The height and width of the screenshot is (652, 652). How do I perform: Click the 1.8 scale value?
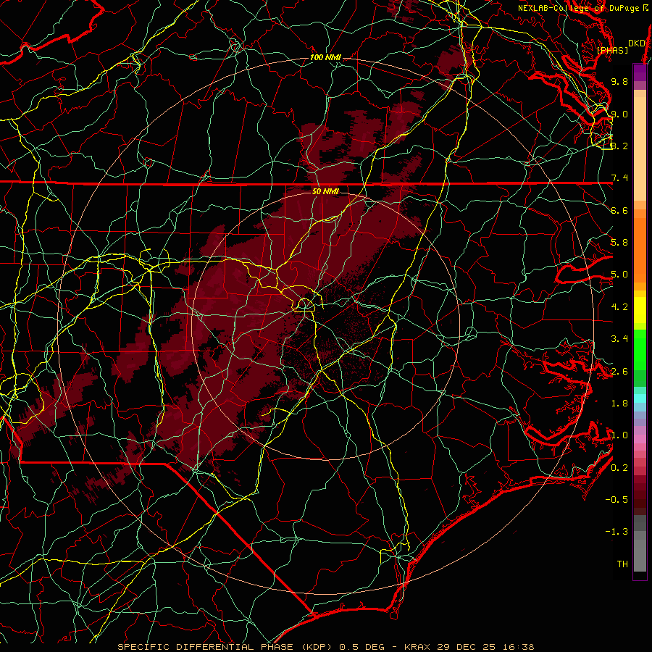619,404
